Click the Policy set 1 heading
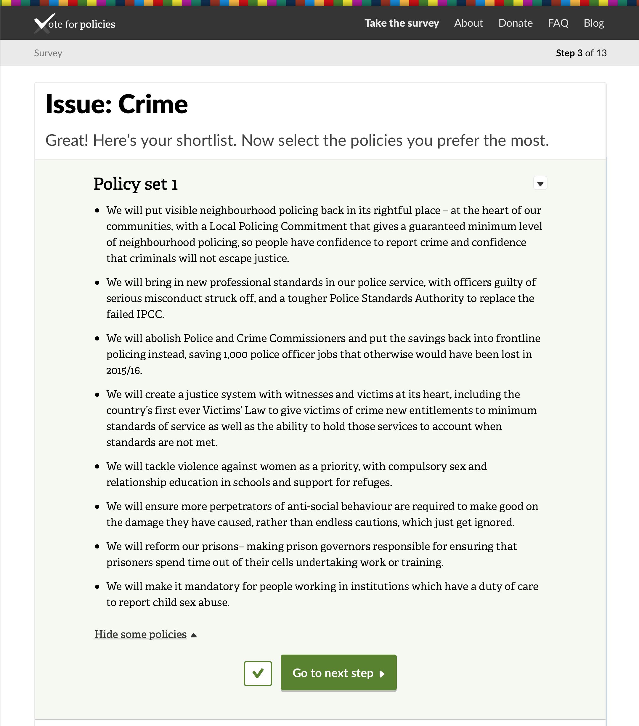The height and width of the screenshot is (726, 639). (136, 184)
